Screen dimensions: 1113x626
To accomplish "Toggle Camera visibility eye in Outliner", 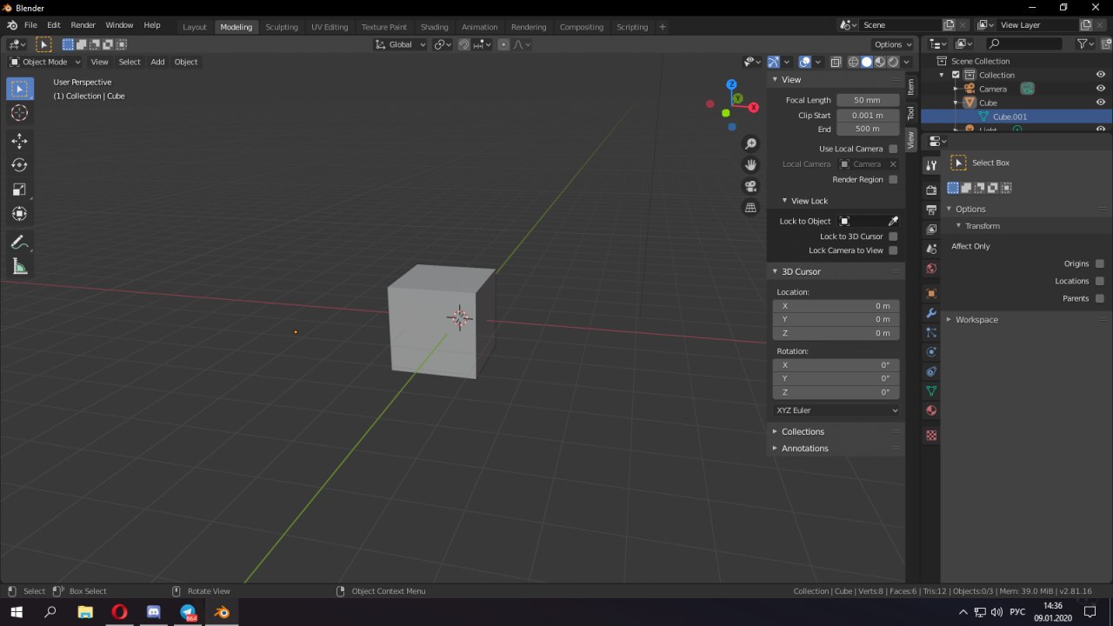I will (x=1101, y=89).
